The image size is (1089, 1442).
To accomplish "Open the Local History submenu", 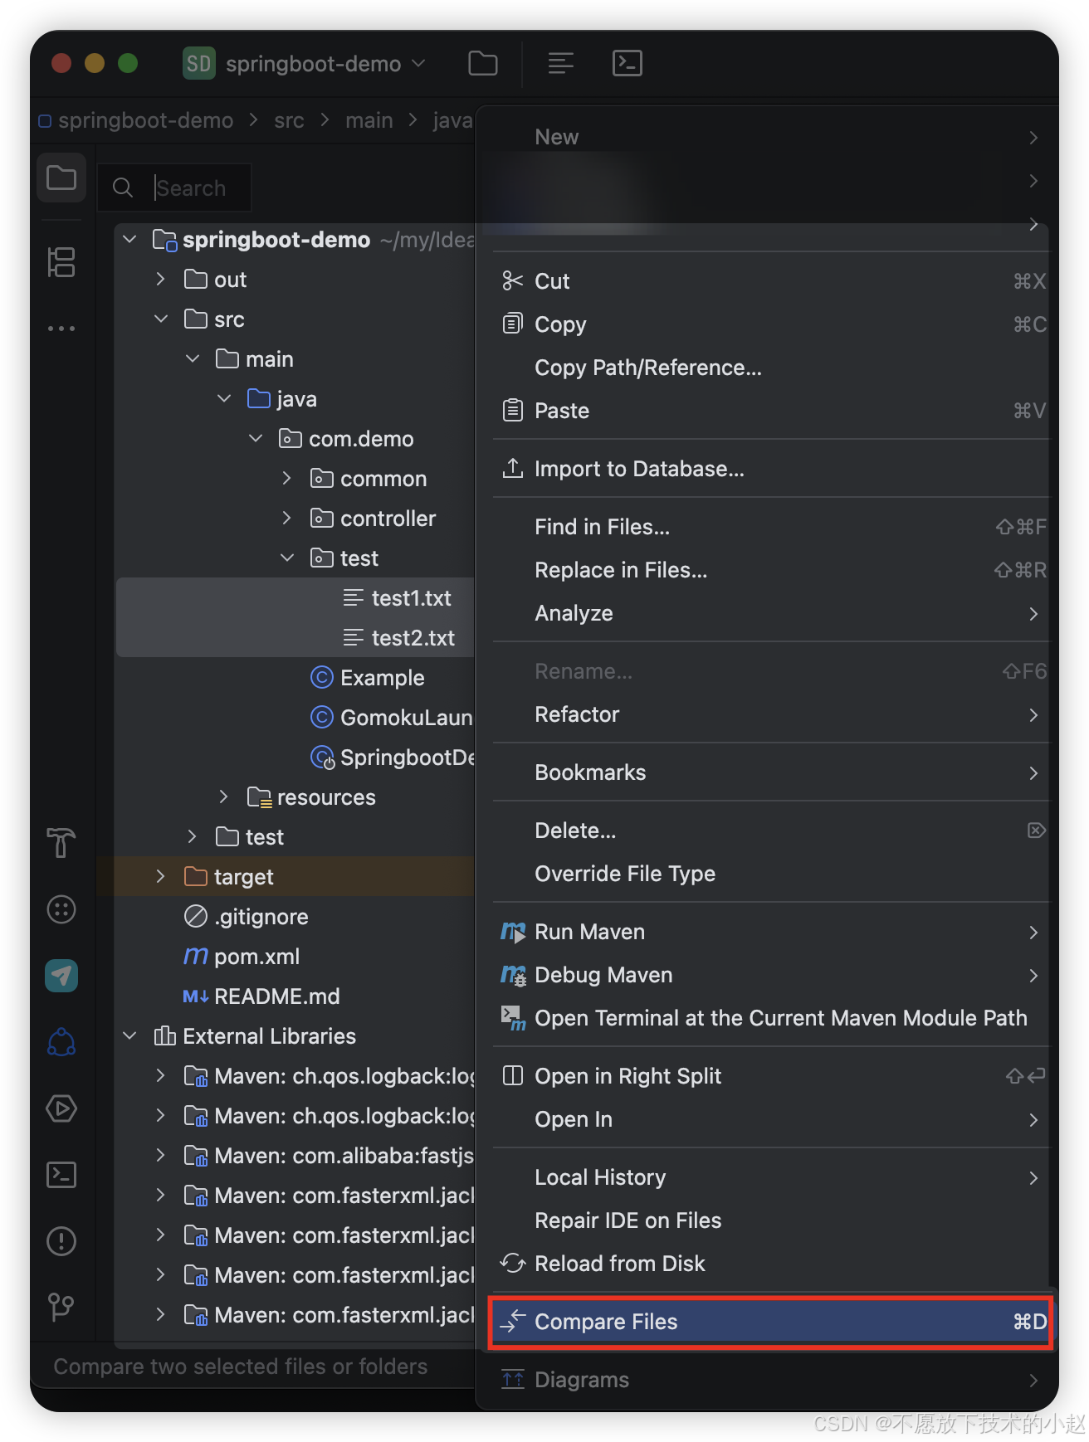I will [770, 1177].
